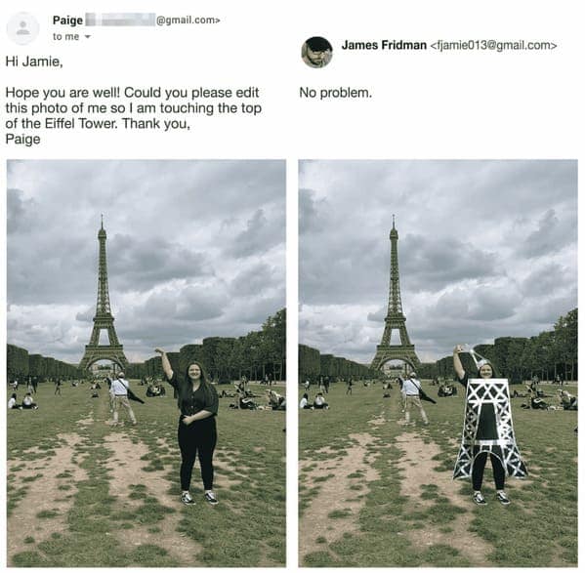This screenshot has height=573, width=585.
Task: Click the "No problem." reply text
Action: click(x=335, y=93)
